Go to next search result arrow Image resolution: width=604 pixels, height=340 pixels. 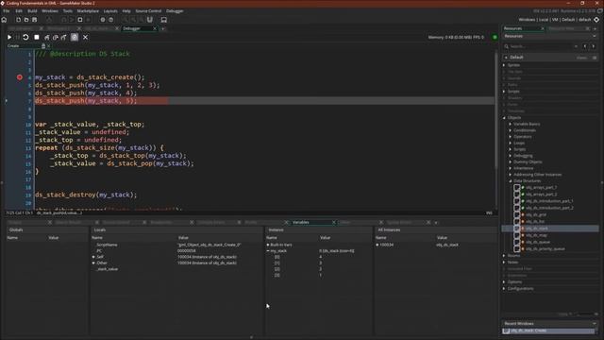(x=594, y=46)
